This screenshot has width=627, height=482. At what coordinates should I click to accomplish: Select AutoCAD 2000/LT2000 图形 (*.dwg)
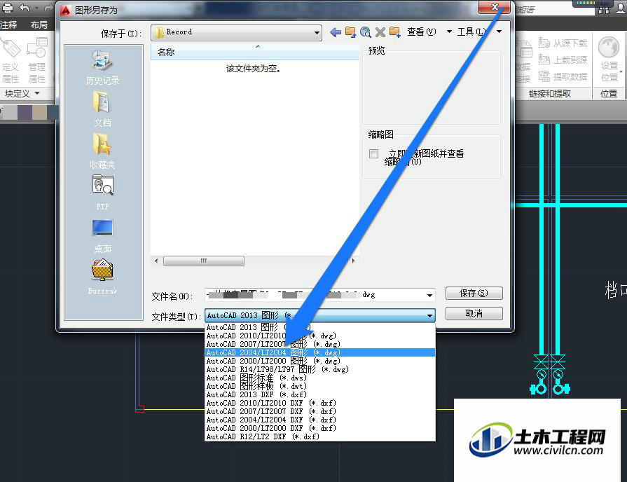(x=320, y=361)
